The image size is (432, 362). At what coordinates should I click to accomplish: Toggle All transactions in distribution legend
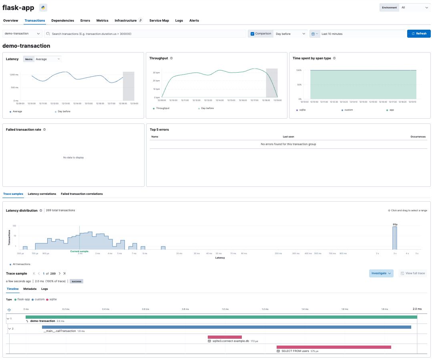(x=20, y=264)
